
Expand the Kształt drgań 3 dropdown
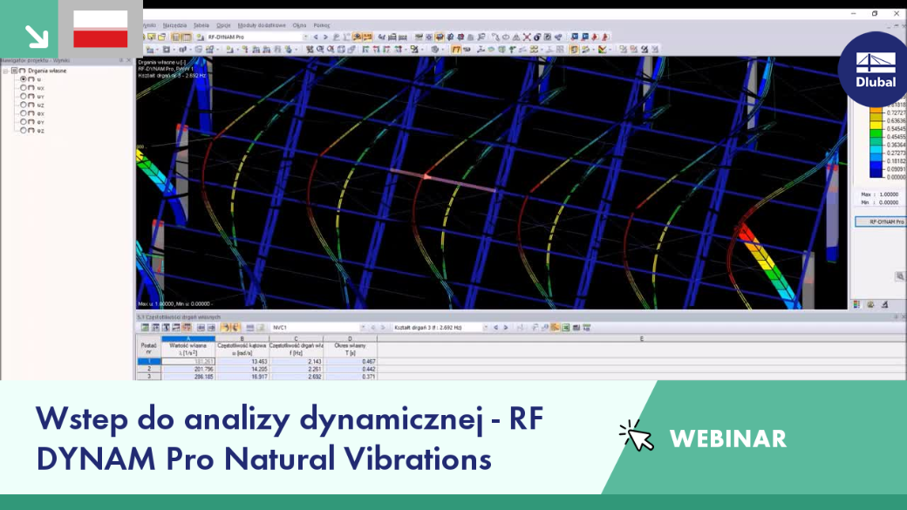tap(485, 328)
